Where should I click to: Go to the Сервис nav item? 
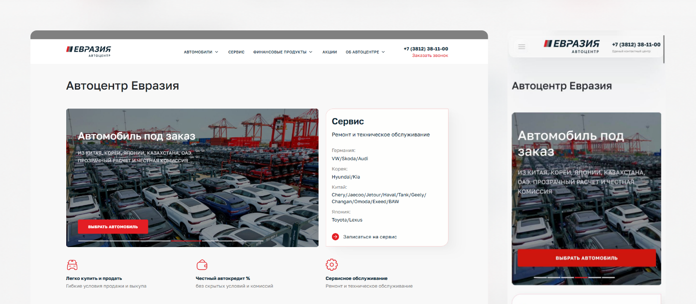236,52
